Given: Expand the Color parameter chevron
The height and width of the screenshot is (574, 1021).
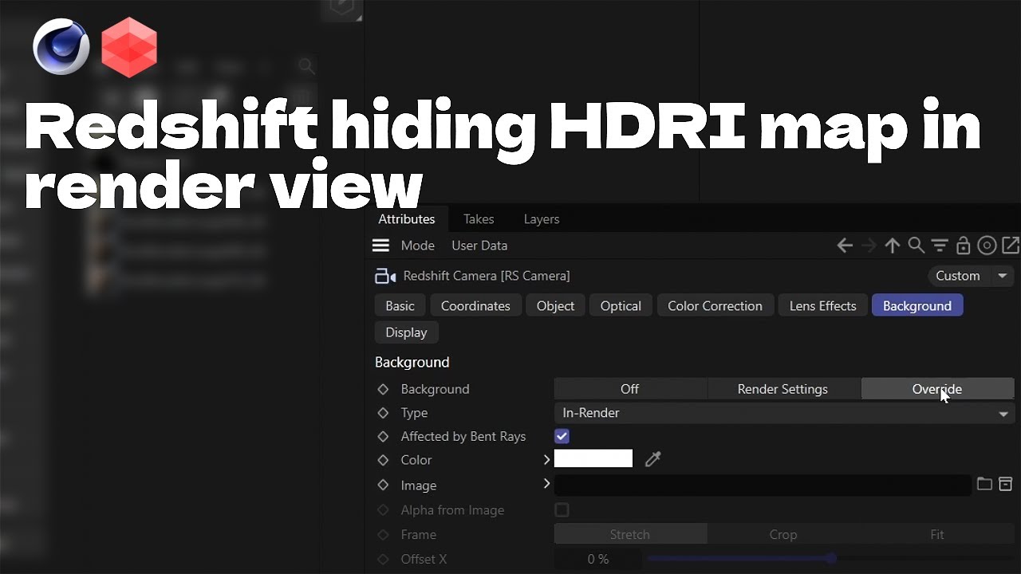Looking at the screenshot, I should tap(546, 459).
